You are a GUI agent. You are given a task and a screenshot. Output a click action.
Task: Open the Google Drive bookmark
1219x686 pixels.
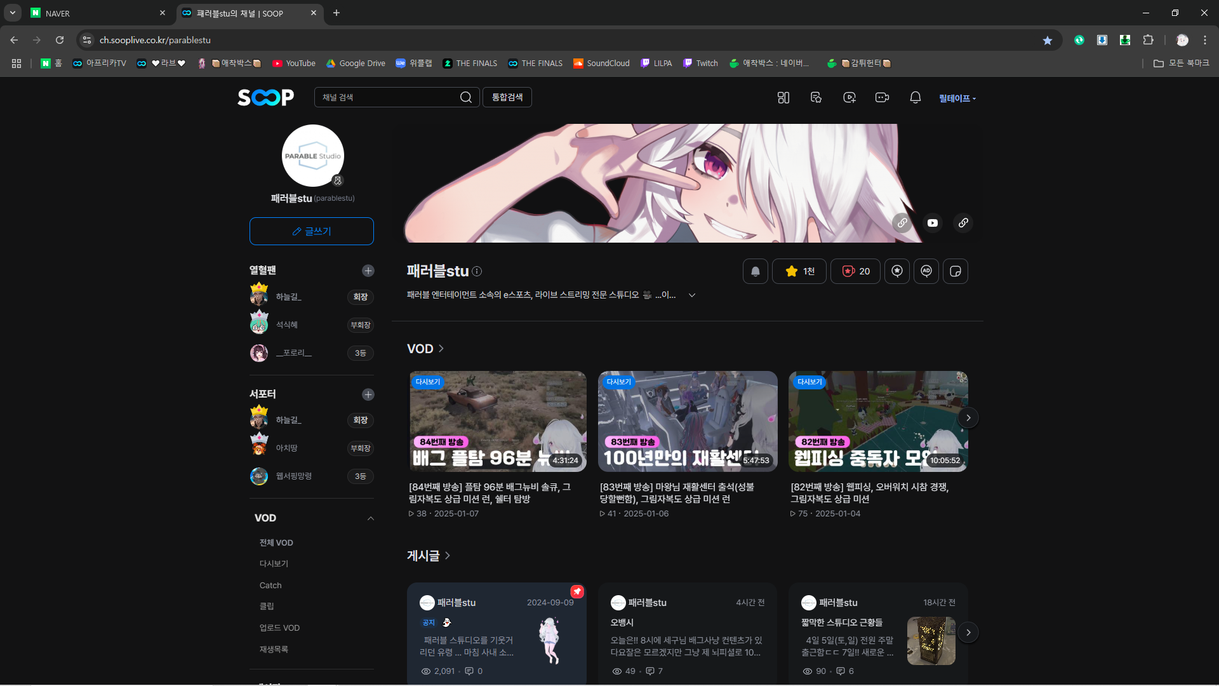coord(356,63)
